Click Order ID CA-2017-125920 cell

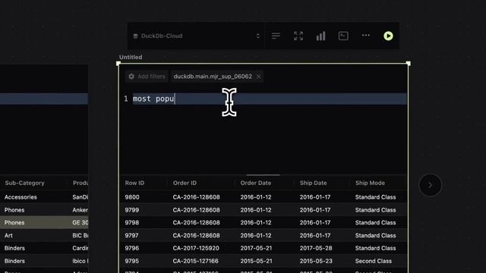coord(196,248)
